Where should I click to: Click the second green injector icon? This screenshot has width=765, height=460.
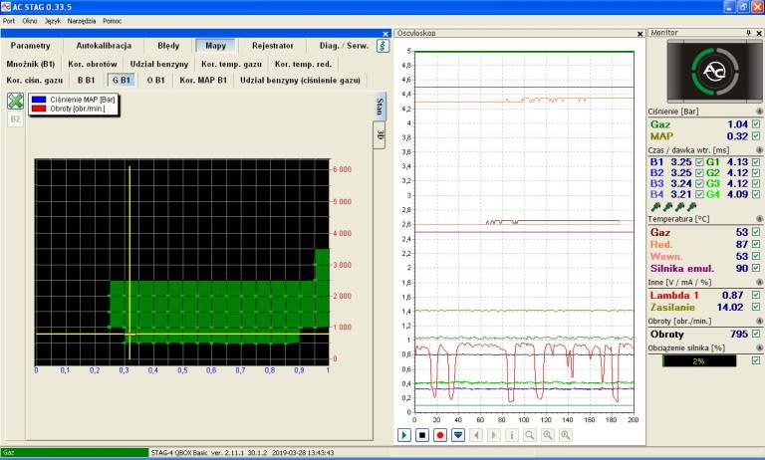coord(668,207)
